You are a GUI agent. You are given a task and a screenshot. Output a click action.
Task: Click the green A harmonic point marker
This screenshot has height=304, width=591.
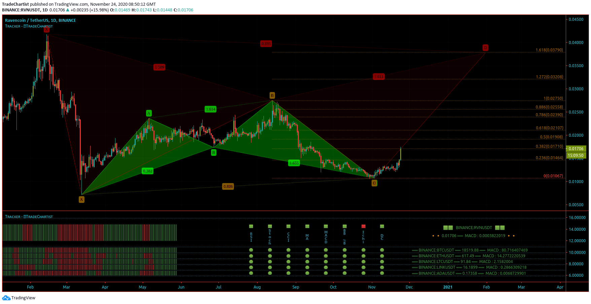pos(149,113)
